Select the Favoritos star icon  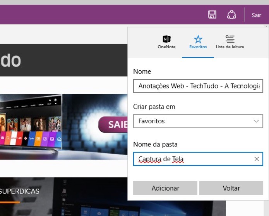coord(198,39)
